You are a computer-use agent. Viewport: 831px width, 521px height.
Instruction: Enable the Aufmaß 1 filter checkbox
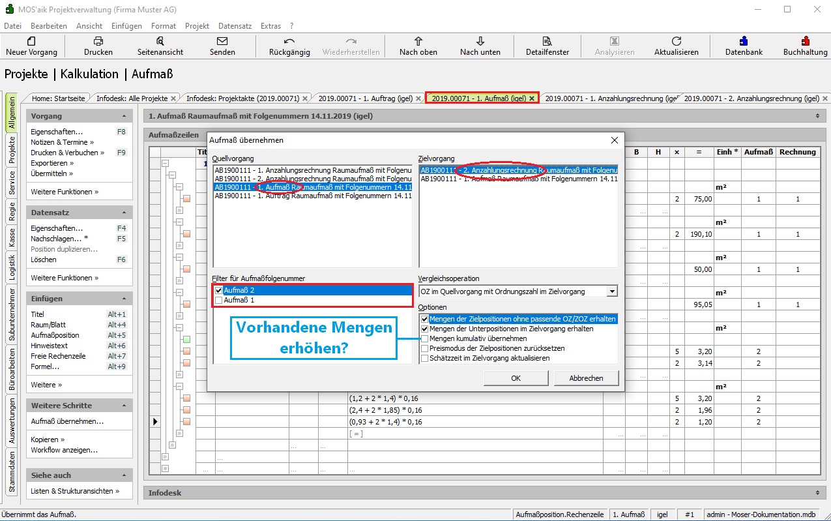[x=218, y=301]
